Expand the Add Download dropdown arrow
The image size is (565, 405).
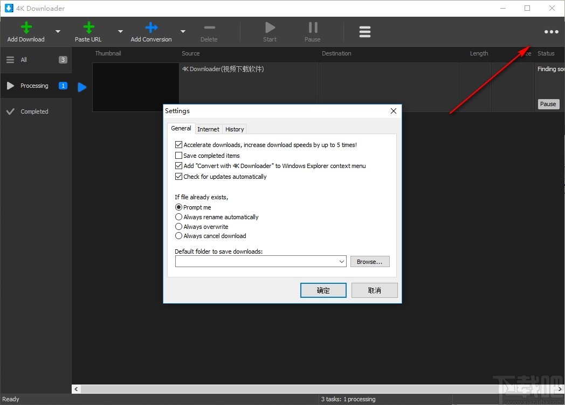tap(57, 31)
